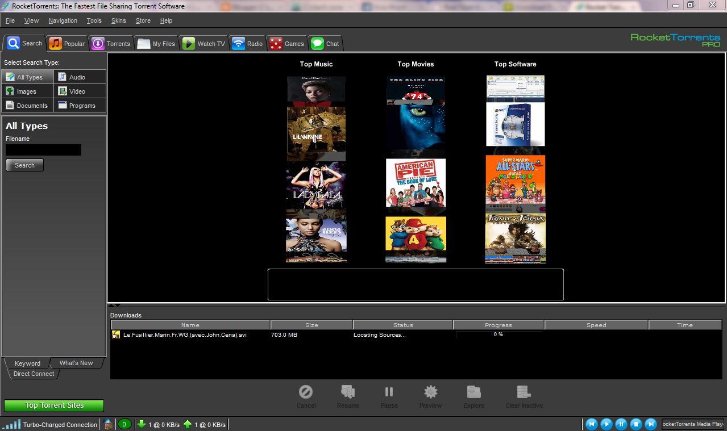Viewport: 727px width, 431px height.
Task: Click the RocketTorrents Media Player display
Action: [692, 424]
